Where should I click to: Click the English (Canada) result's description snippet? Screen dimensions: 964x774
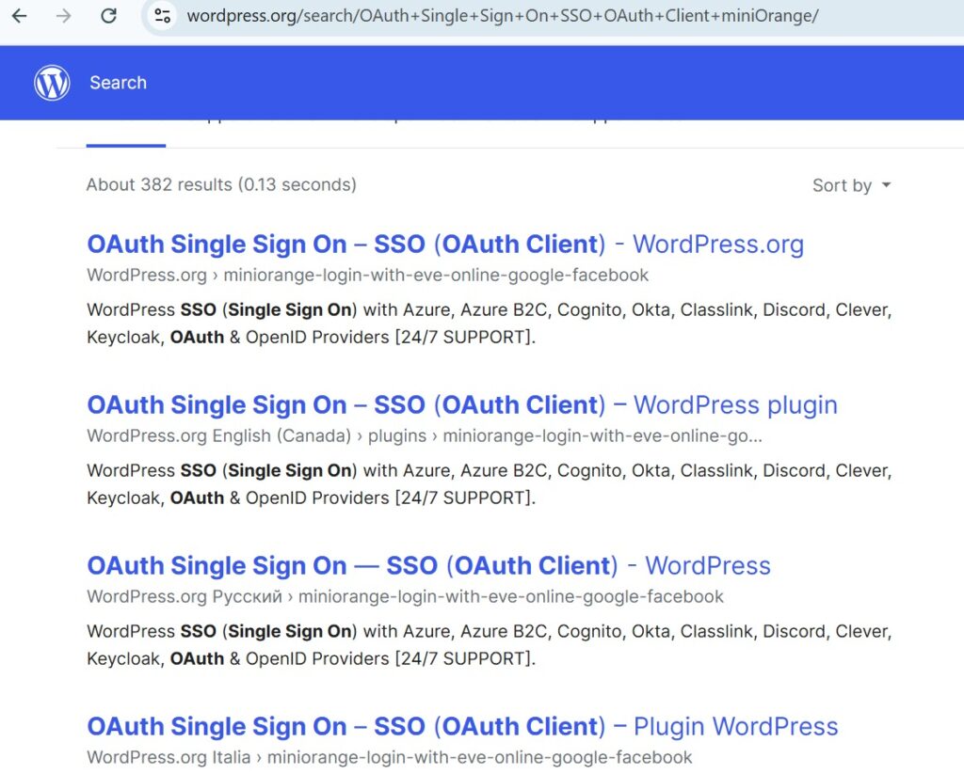click(490, 484)
